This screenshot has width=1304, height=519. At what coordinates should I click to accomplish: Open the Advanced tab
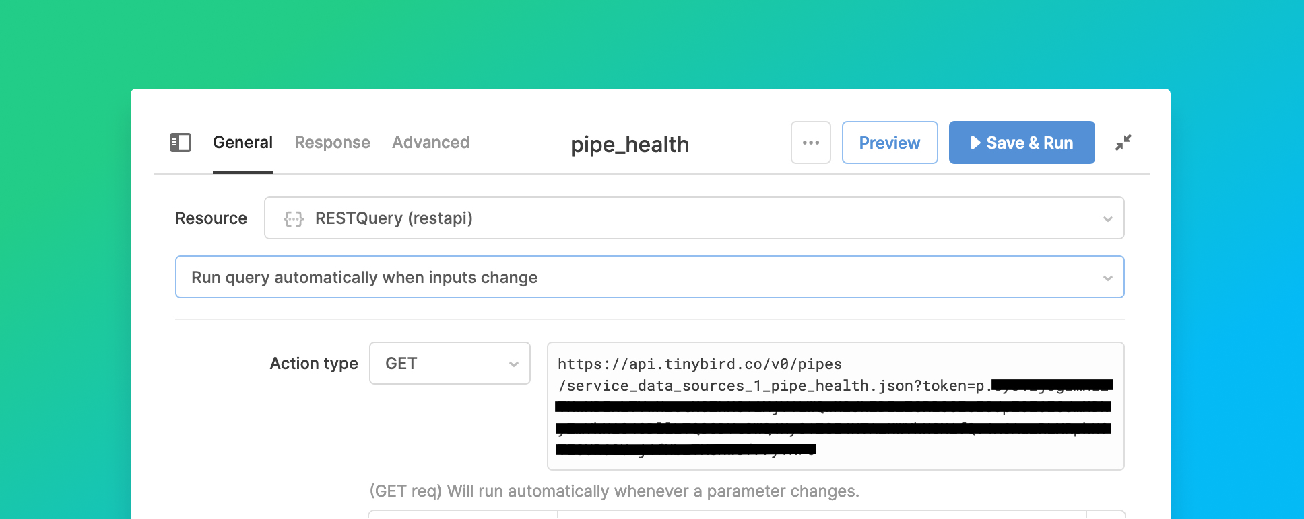(x=430, y=143)
